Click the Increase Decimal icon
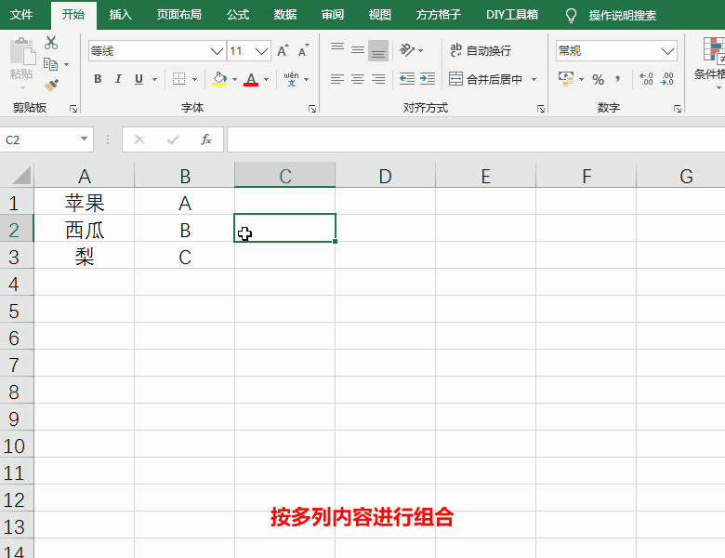The height and width of the screenshot is (558, 725). click(646, 79)
